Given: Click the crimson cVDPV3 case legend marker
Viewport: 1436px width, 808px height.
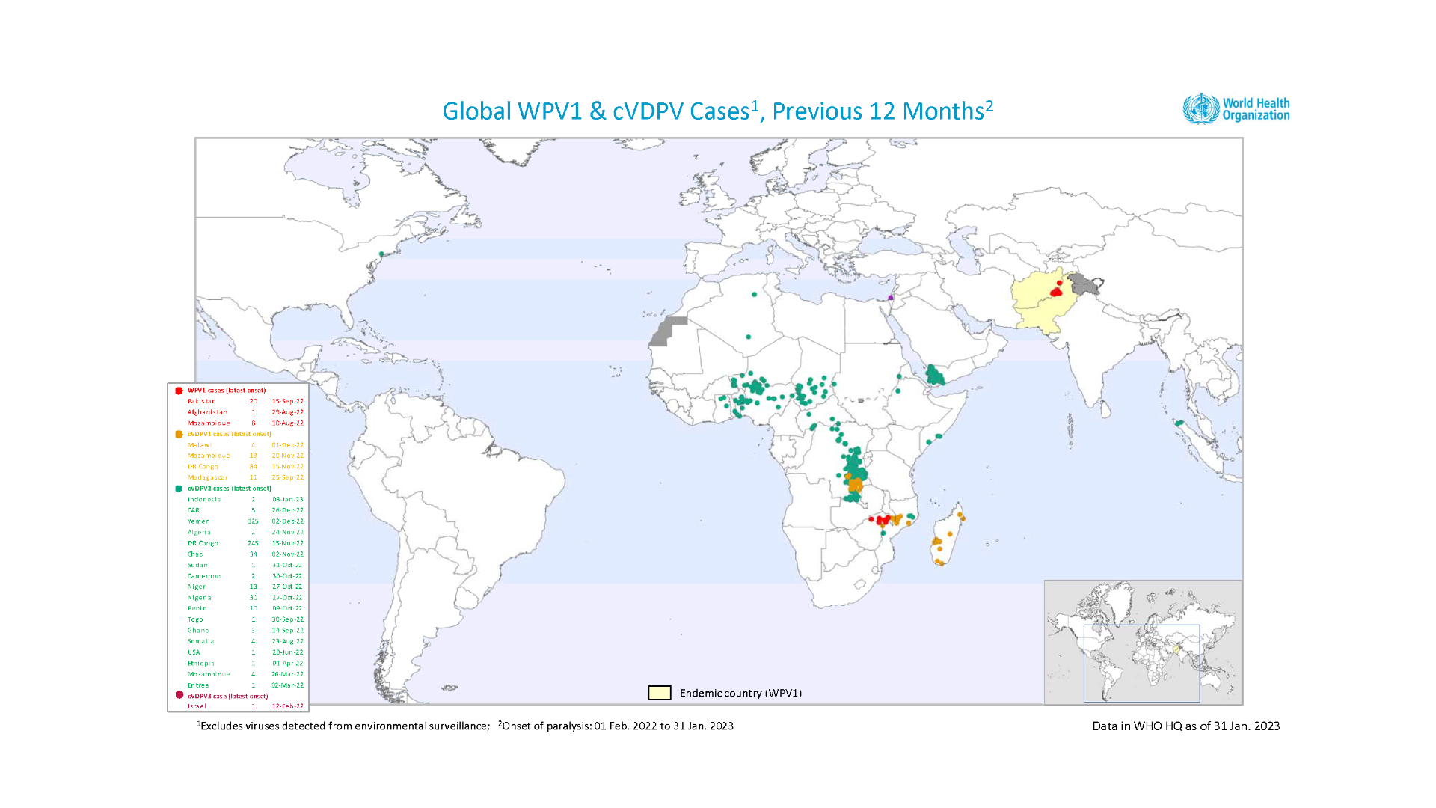Looking at the screenshot, I should [179, 695].
